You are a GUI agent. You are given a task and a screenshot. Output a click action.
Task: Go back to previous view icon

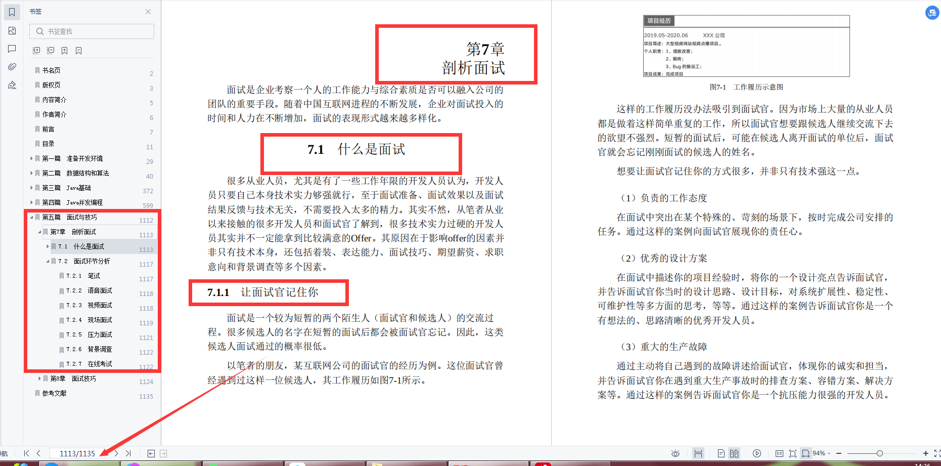[151, 453]
